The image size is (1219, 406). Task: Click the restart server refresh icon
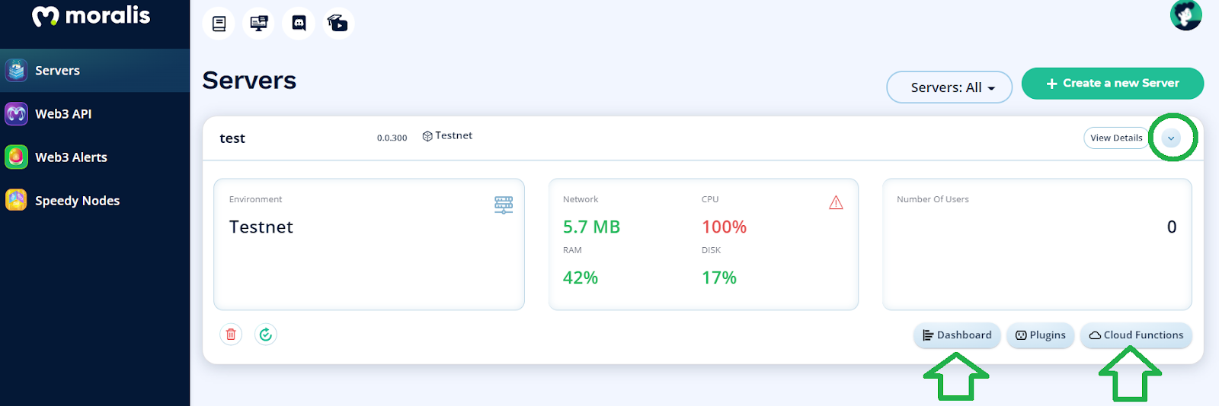point(265,335)
